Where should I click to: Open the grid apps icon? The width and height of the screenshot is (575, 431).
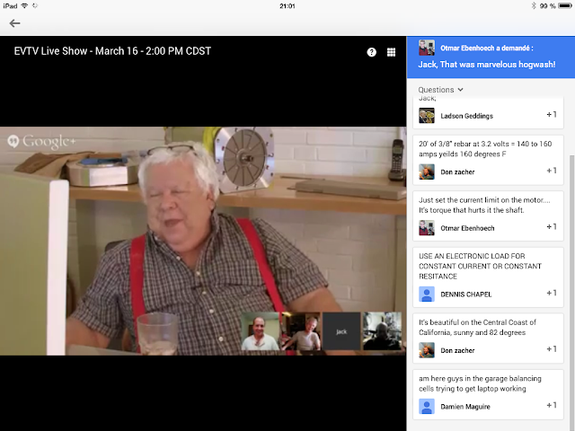pos(392,52)
